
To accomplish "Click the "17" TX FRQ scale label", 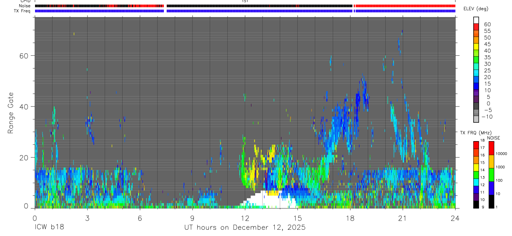I will click(x=482, y=148).
